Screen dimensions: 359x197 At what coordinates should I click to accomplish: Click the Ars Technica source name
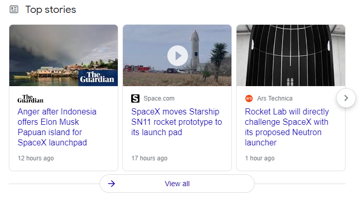(275, 98)
